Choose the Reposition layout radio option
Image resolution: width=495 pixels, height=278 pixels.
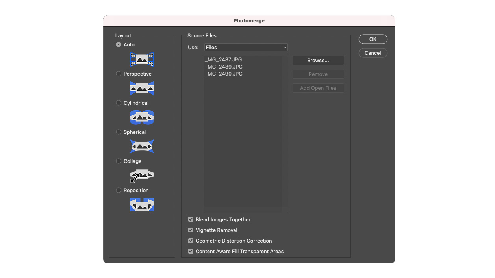[x=119, y=190]
